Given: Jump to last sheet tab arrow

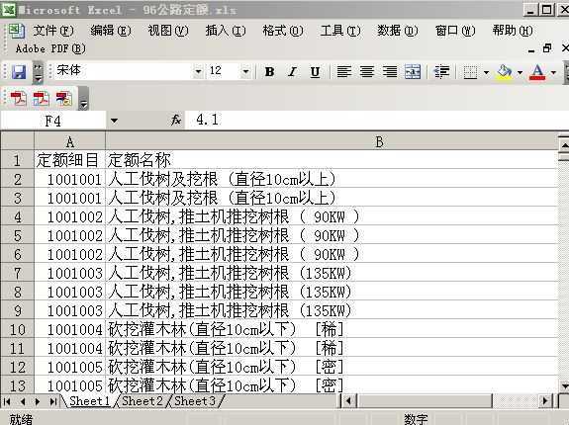Looking at the screenshot, I should pos(53,401).
